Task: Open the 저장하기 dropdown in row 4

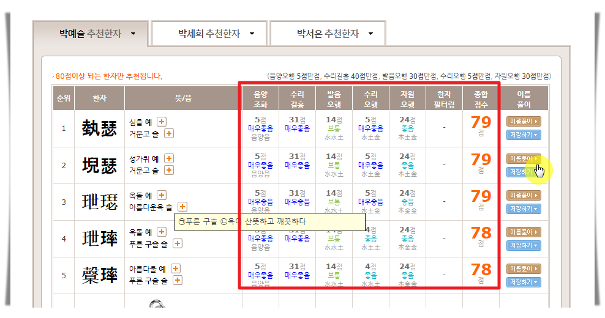Action: 524,245
